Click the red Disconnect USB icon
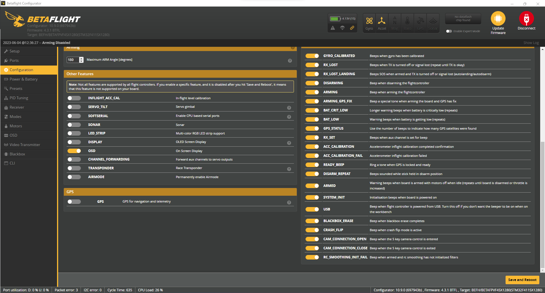 tap(526, 19)
